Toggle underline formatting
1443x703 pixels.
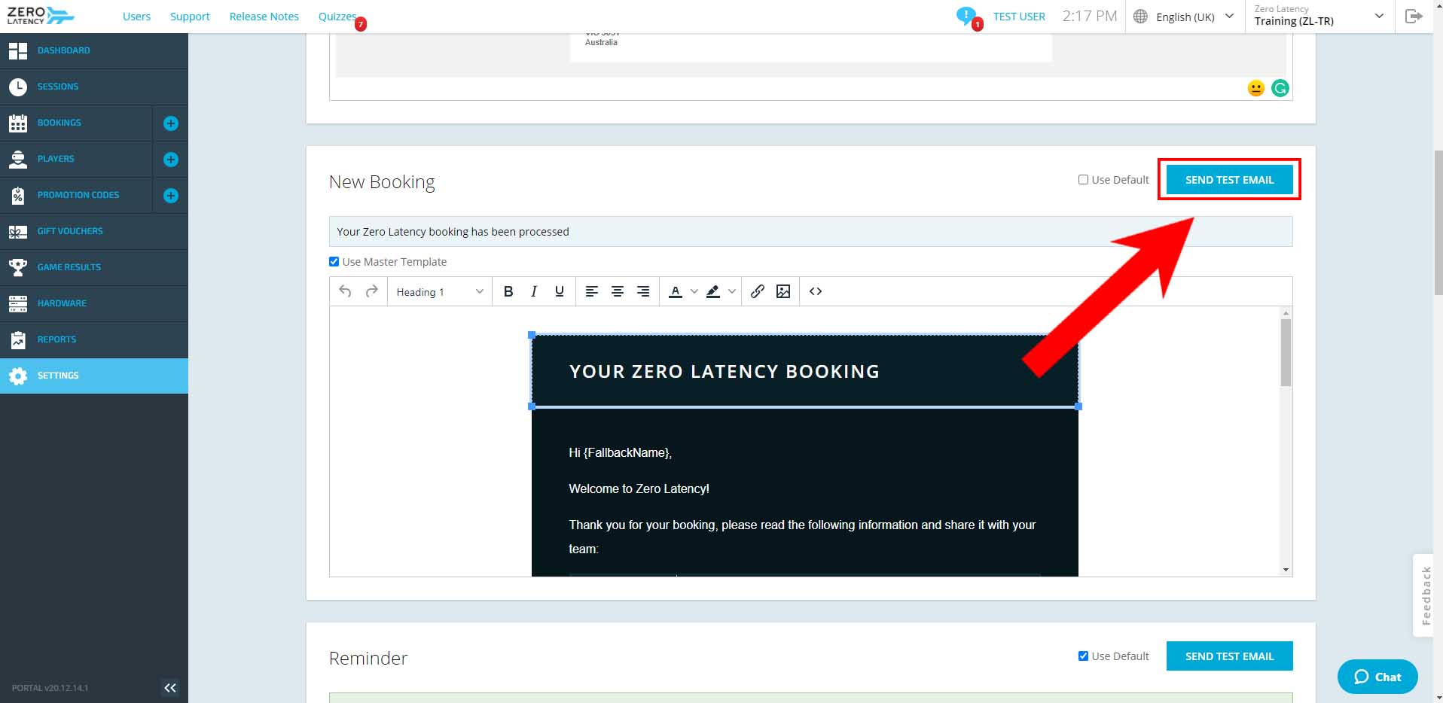(559, 291)
